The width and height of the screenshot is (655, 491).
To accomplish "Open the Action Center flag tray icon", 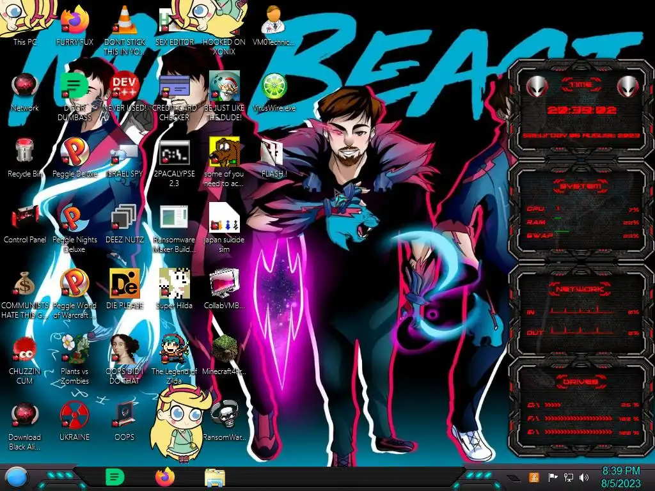I will coord(553,477).
